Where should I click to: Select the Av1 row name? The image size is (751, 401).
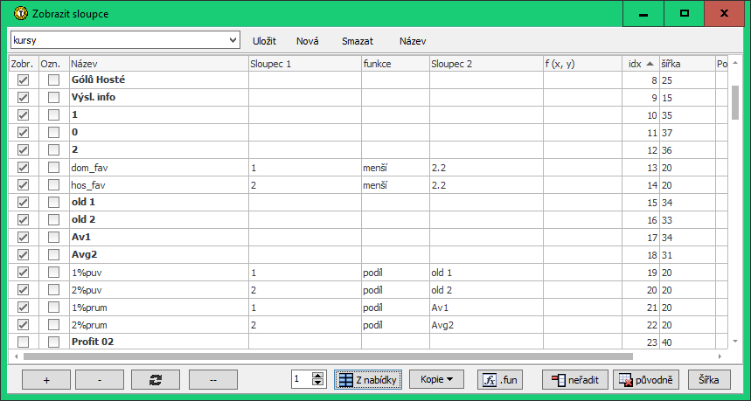tap(81, 237)
